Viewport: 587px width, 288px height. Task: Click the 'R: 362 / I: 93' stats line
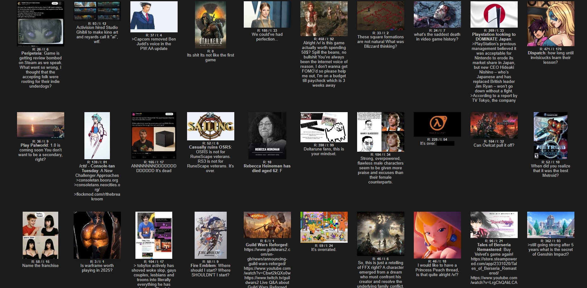pos(551,241)
